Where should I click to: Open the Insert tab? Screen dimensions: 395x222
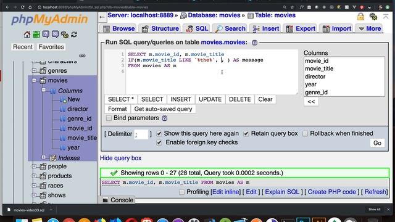(x=265, y=29)
